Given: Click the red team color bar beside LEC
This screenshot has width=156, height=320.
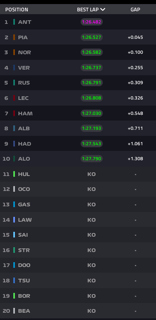Looking at the screenshot, I should pyautogui.click(x=14, y=98).
